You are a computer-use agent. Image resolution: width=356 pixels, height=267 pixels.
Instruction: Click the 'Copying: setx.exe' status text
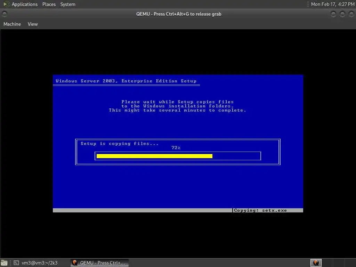click(x=260, y=210)
